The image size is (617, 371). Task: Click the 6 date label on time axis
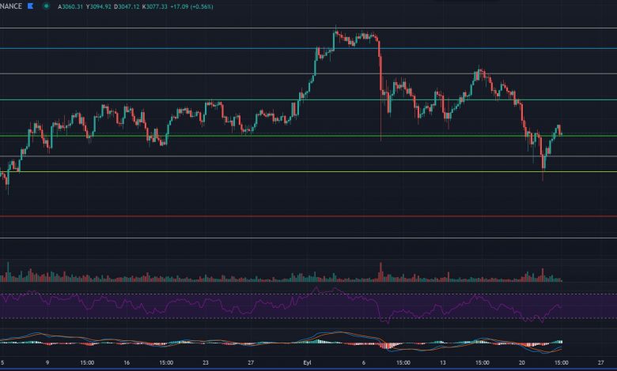pos(364,363)
